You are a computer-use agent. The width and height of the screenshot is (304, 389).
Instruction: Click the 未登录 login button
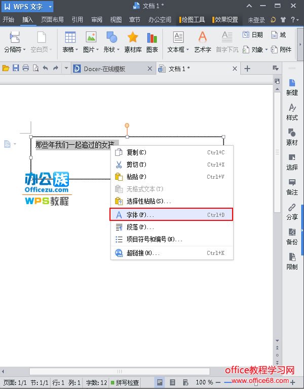(256, 20)
